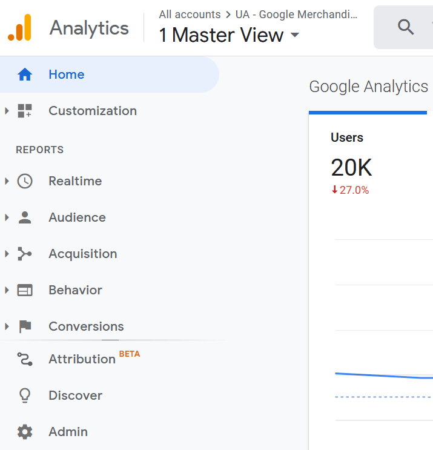
Task: Expand the Customization section arrow
Action: tap(7, 111)
